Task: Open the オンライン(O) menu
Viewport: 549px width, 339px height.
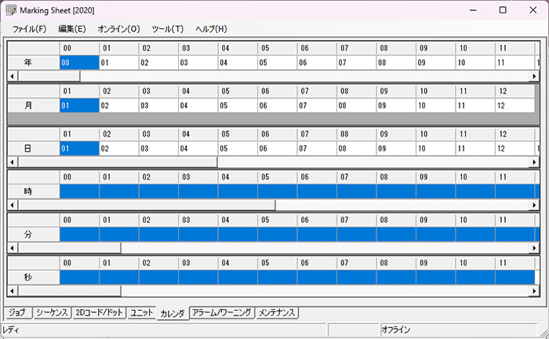Action: [118, 29]
